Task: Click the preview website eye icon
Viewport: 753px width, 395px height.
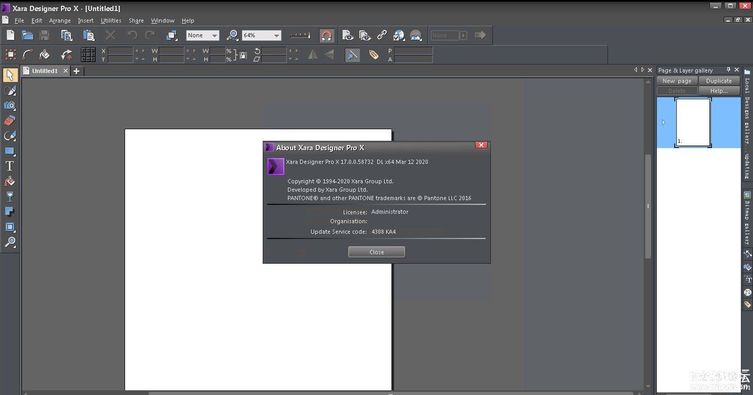Action: pyautogui.click(x=365, y=35)
